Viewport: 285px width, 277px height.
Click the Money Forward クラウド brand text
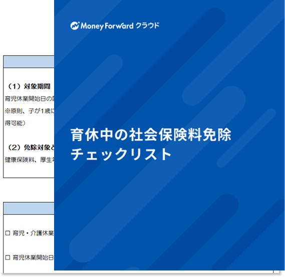[120, 26]
